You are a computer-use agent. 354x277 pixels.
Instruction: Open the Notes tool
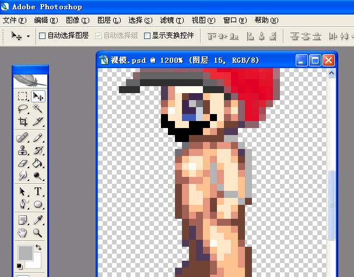[23, 220]
